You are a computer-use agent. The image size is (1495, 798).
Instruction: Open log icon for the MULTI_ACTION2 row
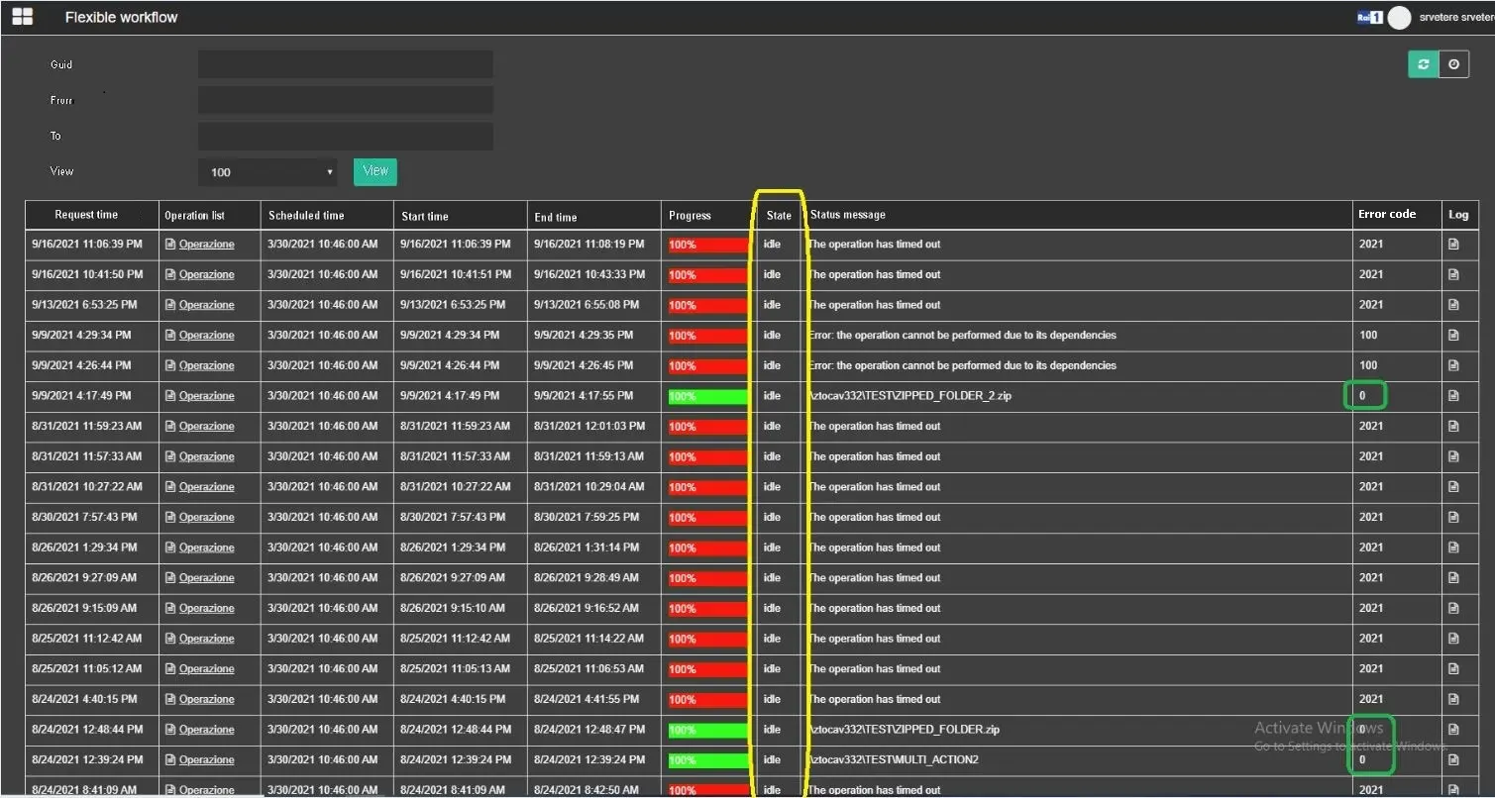pyautogui.click(x=1453, y=760)
